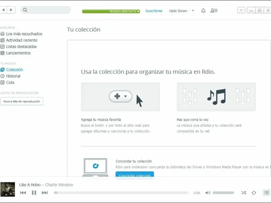Open the Charlie Winston artist link

coord(59,185)
